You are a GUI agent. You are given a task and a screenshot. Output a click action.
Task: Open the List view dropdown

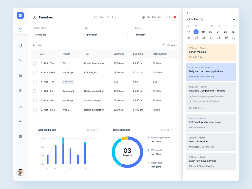coord(170,45)
